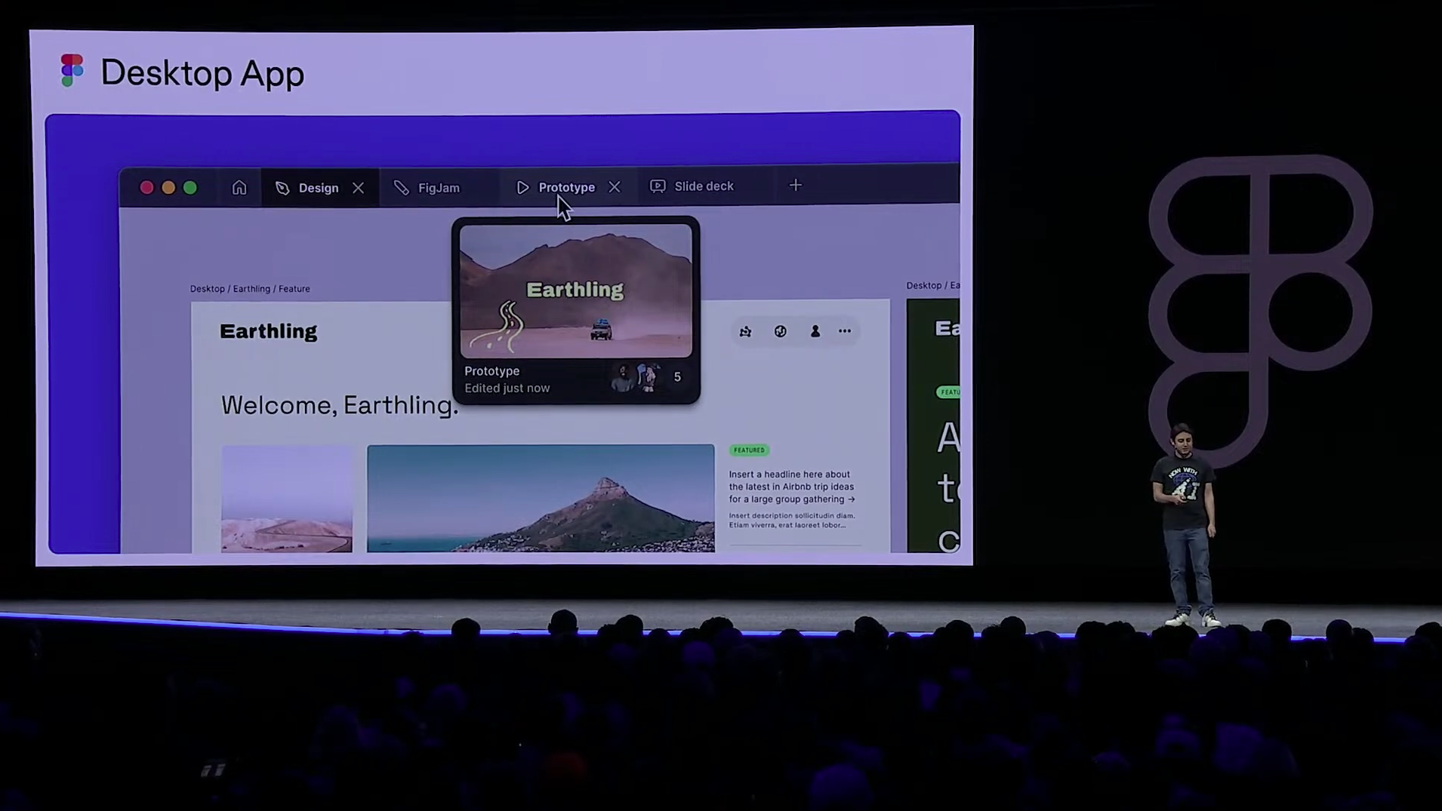Screen dimensions: 1442x811
Task: Open the Earthling prototype preview thumbnail
Action: pyautogui.click(x=576, y=290)
